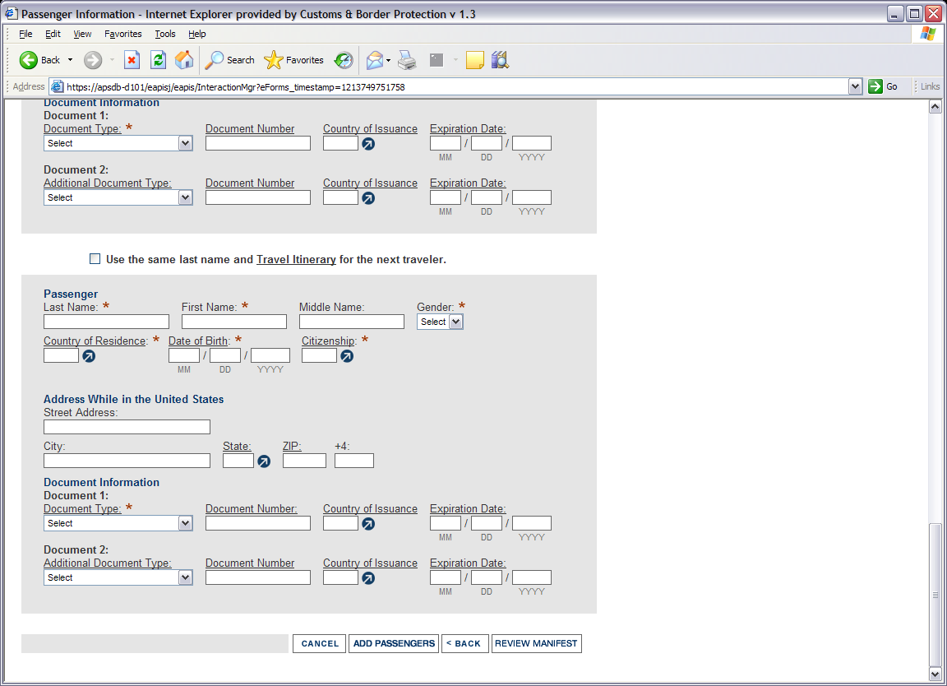
Task: Open the Mail envelope icon
Action: tap(375, 60)
